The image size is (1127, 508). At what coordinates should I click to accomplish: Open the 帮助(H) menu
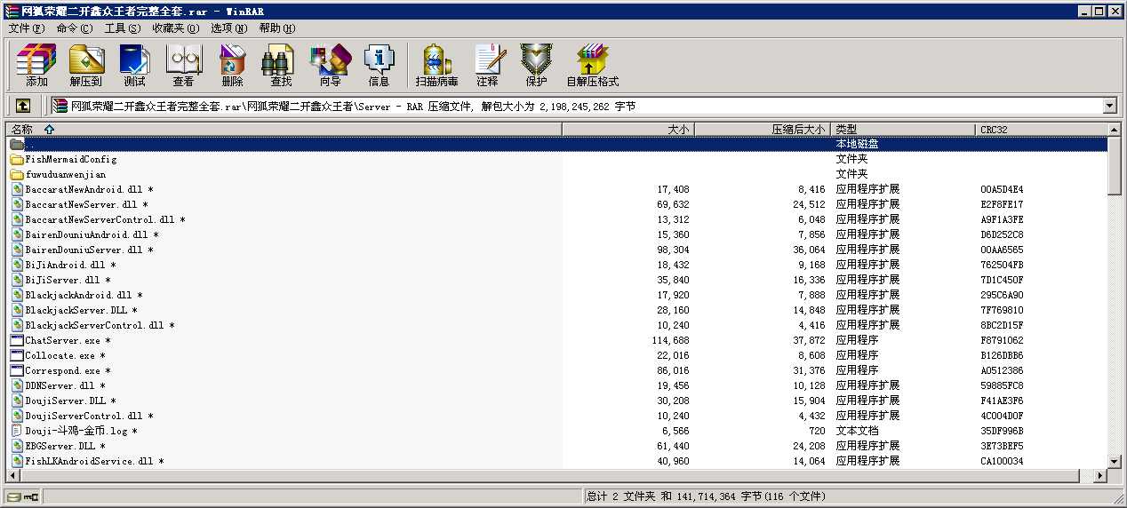point(277,28)
